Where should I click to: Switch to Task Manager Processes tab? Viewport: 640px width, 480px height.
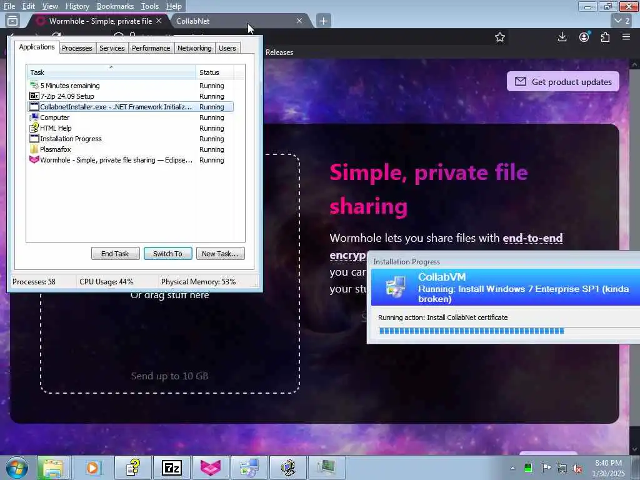(77, 48)
